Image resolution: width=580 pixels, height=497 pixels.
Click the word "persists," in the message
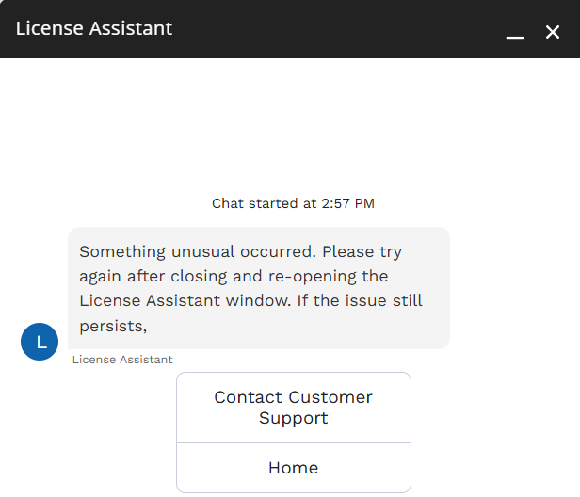(115, 327)
